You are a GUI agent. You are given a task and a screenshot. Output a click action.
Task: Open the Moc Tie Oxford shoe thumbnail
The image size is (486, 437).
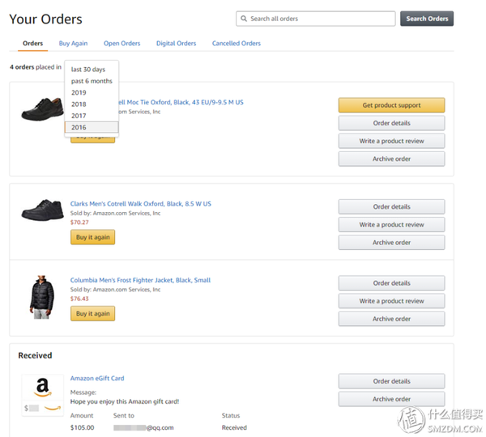[42, 109]
